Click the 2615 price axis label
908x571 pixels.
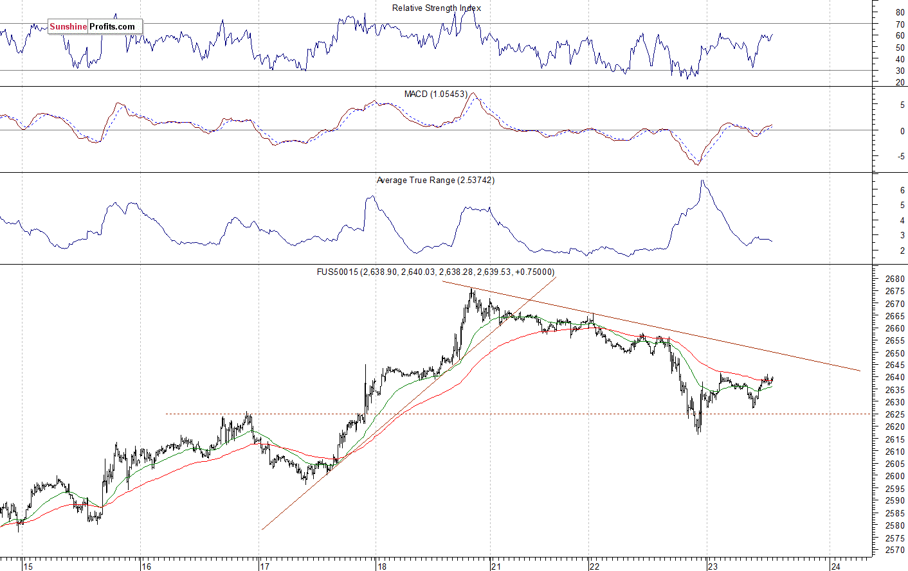click(895, 439)
